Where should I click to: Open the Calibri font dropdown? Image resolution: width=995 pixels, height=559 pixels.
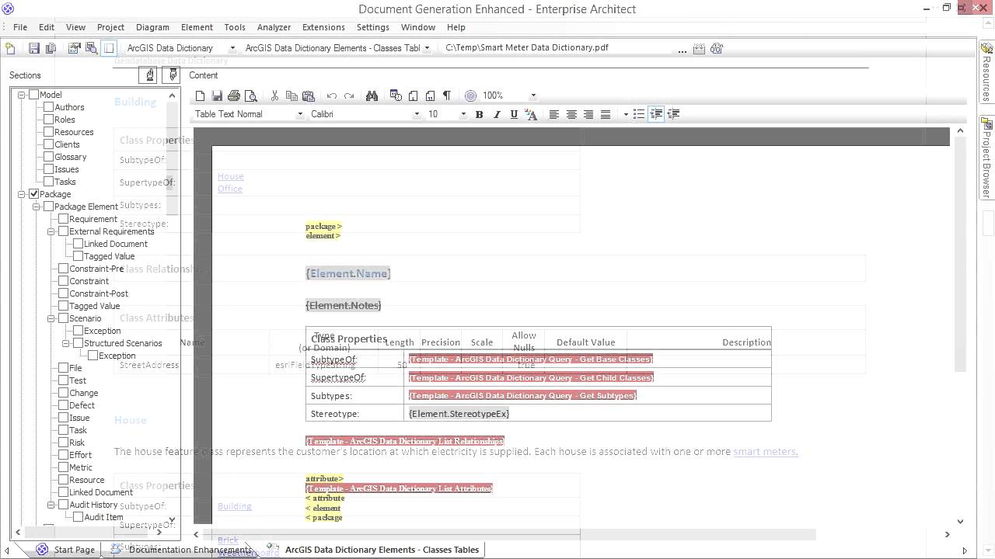(417, 114)
